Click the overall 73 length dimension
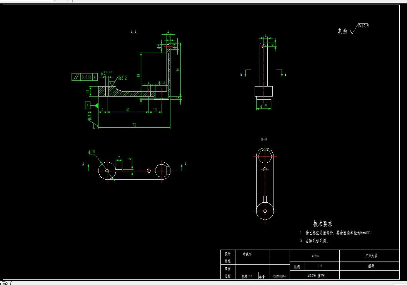 click(134, 125)
